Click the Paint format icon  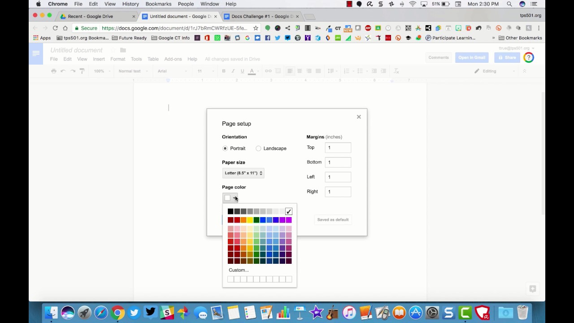(82, 71)
